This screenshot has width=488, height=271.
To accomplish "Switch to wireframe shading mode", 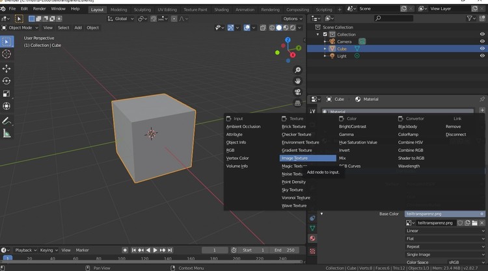I will pyautogui.click(x=272, y=28).
